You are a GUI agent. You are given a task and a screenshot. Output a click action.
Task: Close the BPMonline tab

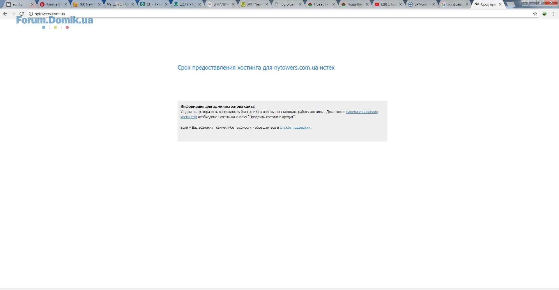tap(434, 4)
